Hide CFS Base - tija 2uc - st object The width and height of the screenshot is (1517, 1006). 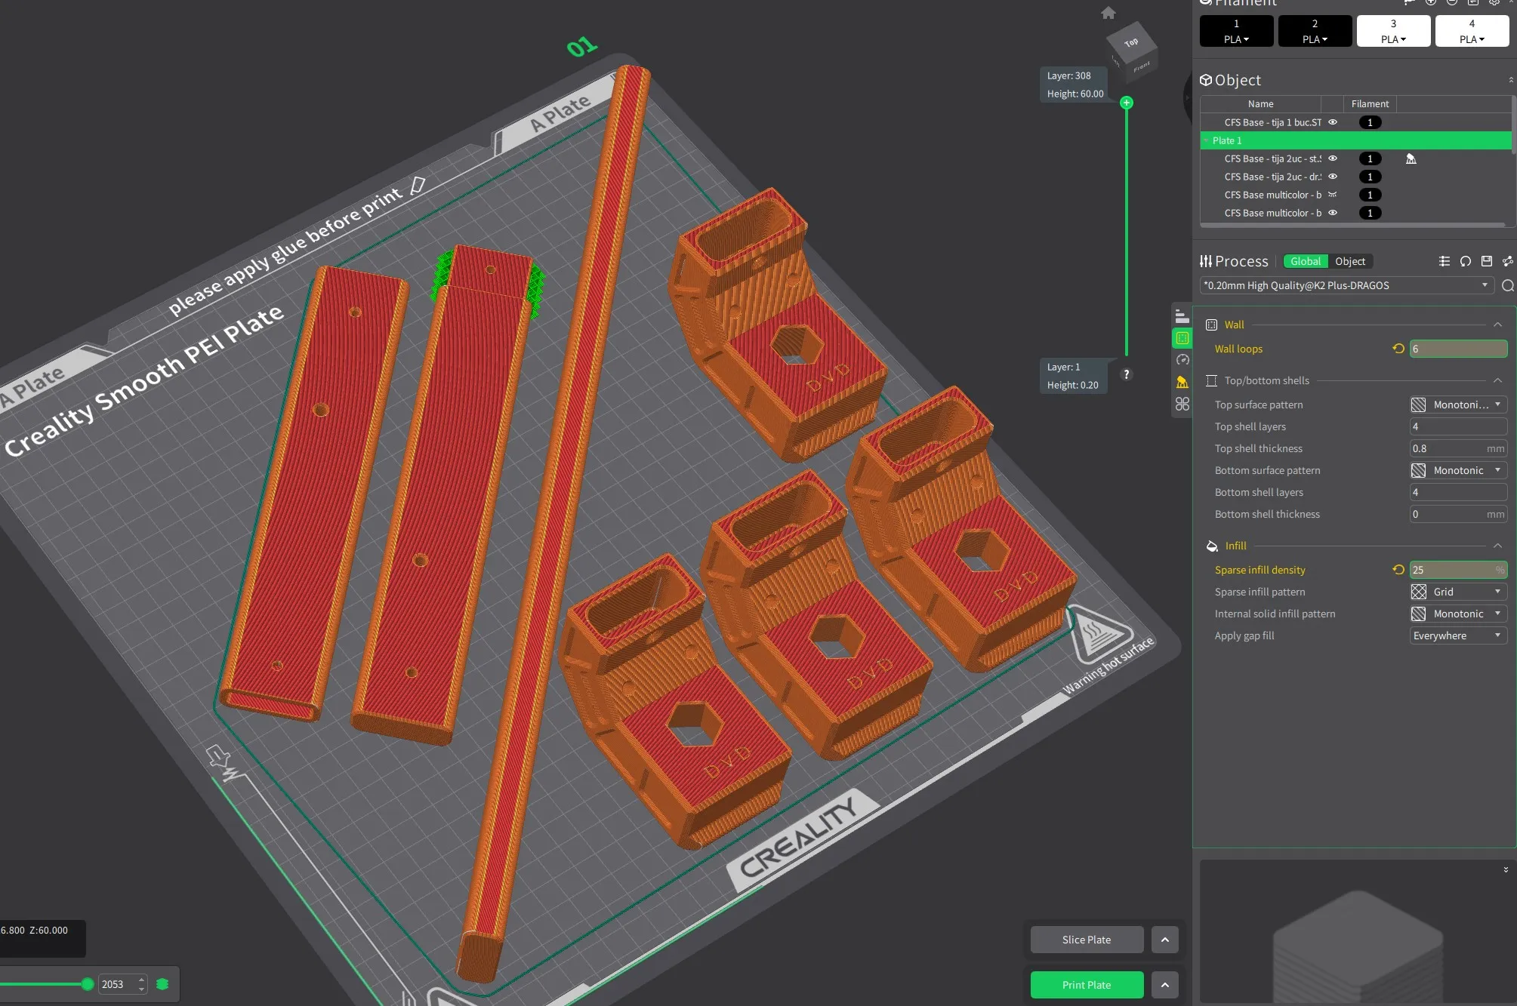[1333, 158]
